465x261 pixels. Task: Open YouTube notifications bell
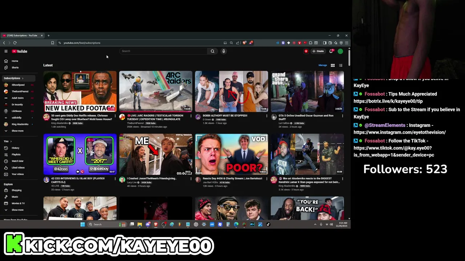point(331,51)
